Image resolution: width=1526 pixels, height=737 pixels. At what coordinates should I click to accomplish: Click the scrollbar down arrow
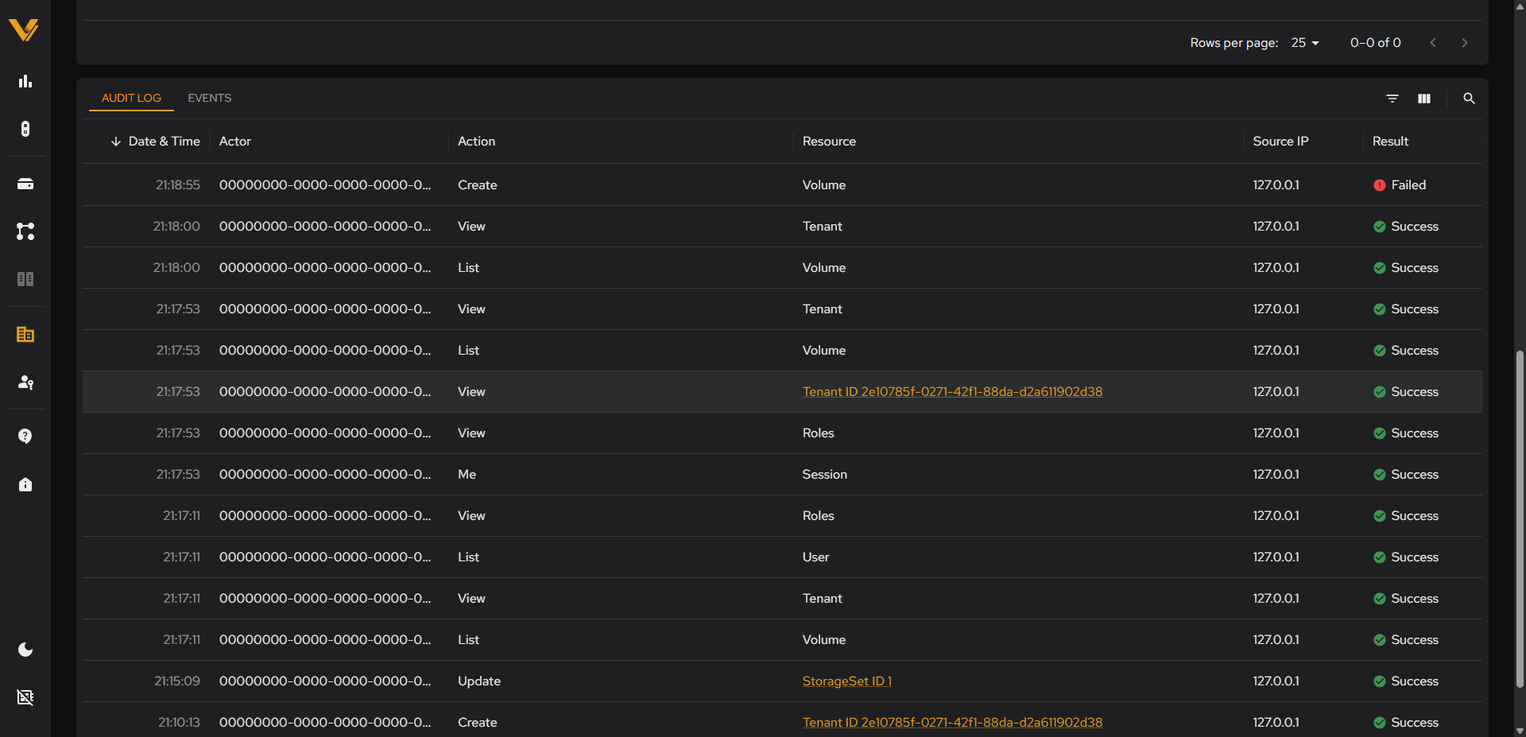tap(1520, 731)
